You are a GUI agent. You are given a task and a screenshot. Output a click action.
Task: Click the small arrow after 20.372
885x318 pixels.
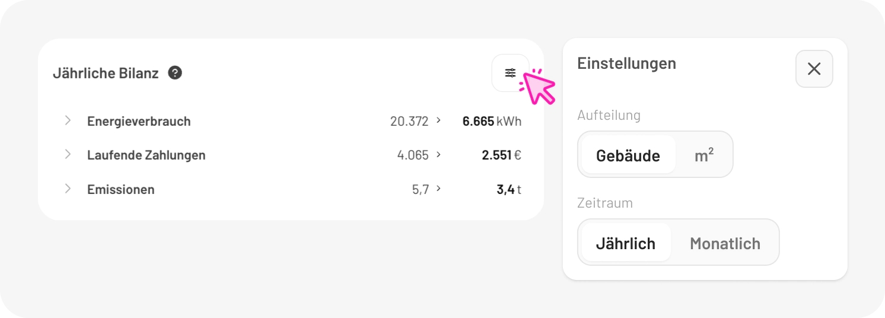tap(438, 120)
